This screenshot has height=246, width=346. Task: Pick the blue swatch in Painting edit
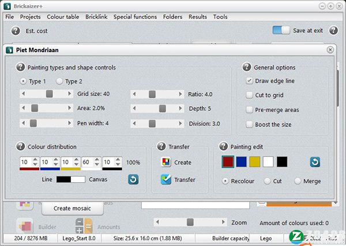pyautogui.click(x=241, y=162)
